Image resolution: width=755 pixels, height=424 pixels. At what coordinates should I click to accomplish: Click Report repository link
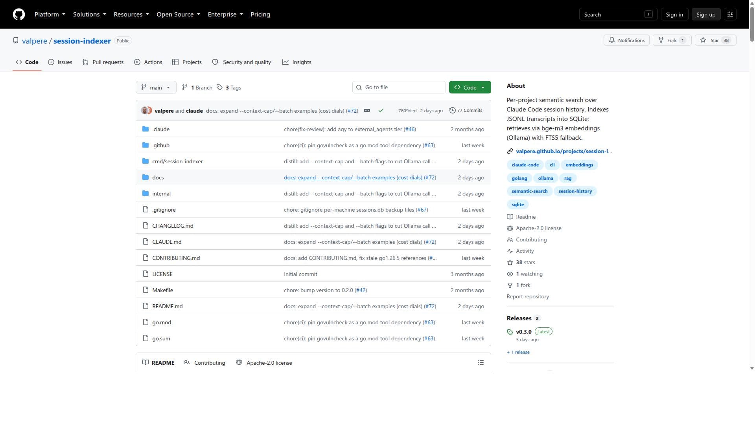coord(528,296)
